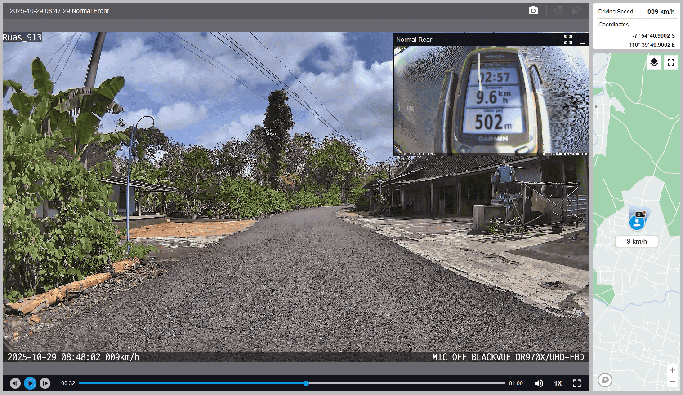Click the vehicle location marker on map
This screenshot has width=683, height=395.
[x=637, y=222]
